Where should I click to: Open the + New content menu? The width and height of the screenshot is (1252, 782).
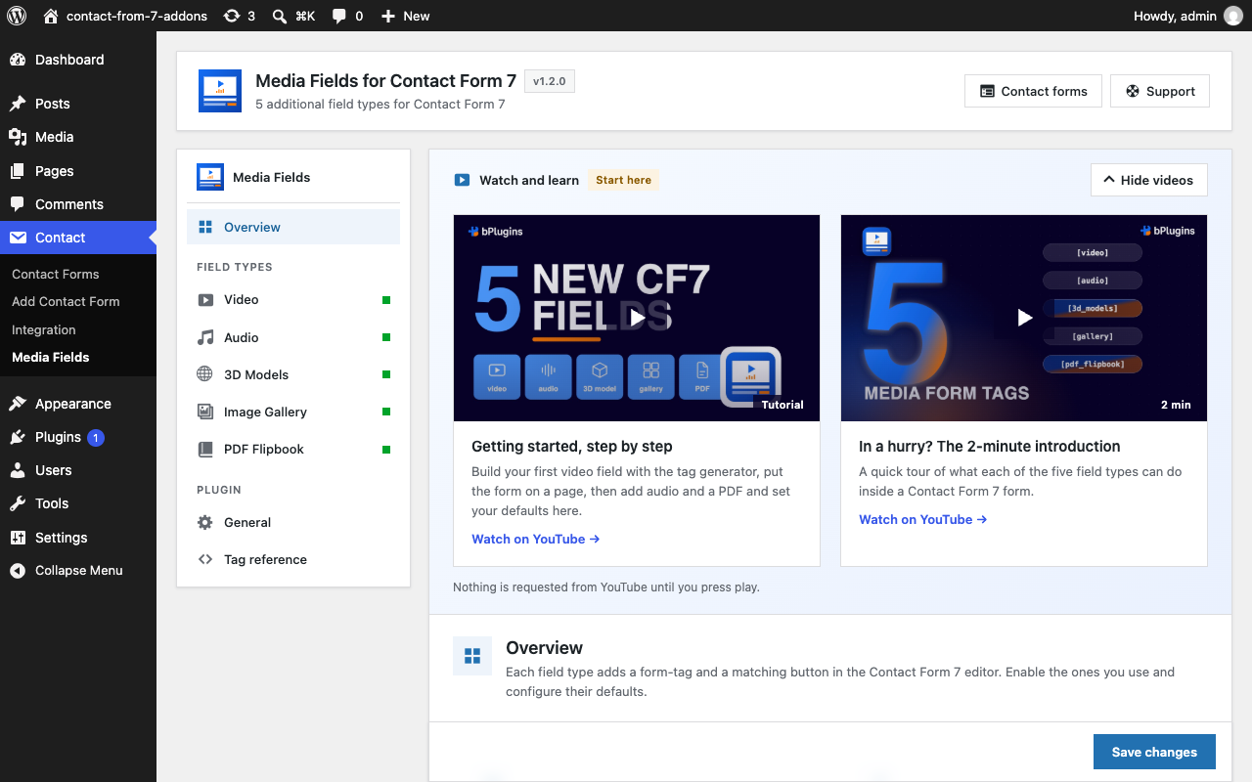405,16
